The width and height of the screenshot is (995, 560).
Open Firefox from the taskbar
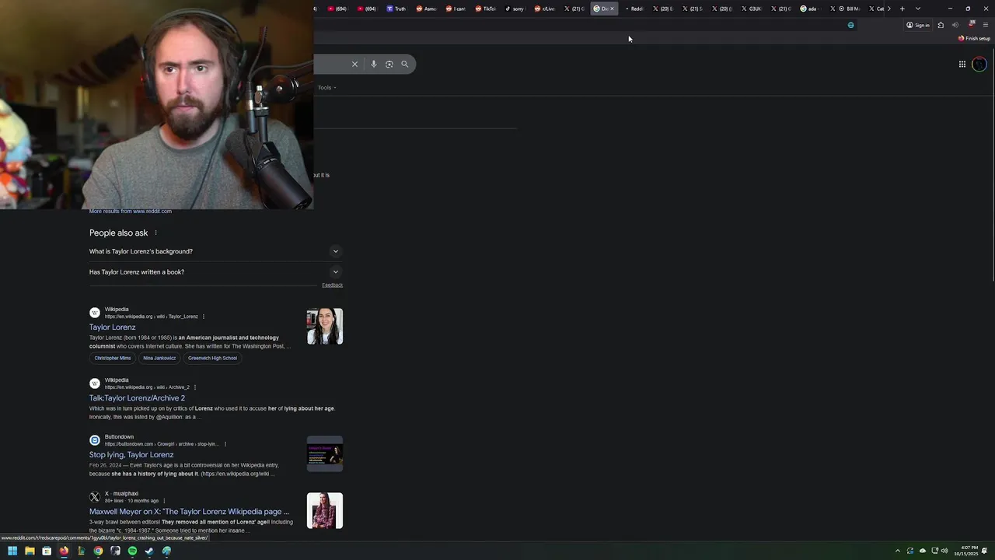coord(64,551)
